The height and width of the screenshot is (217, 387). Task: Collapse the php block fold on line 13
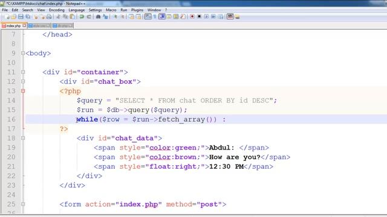23,91
